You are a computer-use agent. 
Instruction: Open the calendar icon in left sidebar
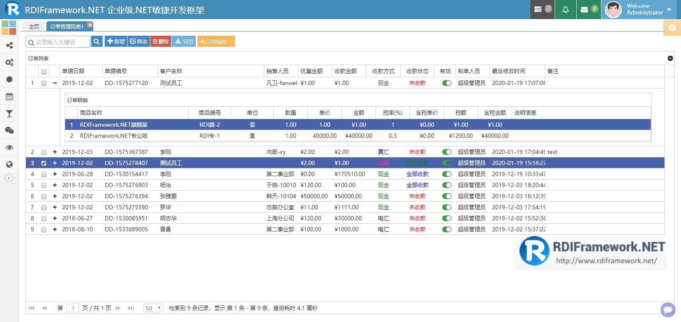(x=9, y=97)
